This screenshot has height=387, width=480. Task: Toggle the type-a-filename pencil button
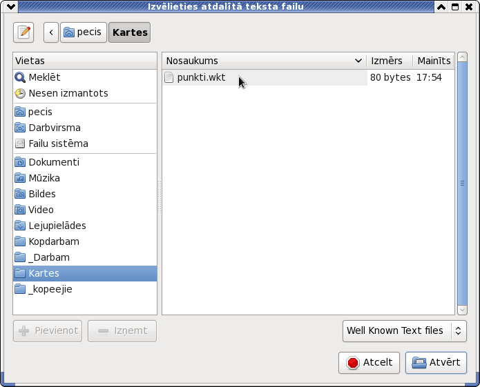23,32
